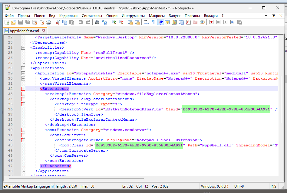287x193 pixels.
Task: Collapse the Application element at line 29
Action: pyautogui.click(x=23, y=74)
